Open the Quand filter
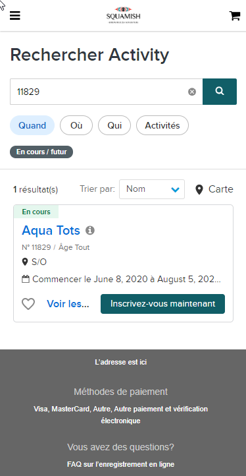Image resolution: width=246 pixels, height=476 pixels. (32, 125)
